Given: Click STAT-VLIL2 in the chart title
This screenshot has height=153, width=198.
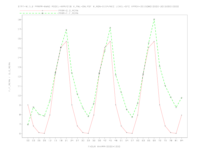Looking at the screenshot, I should pyautogui.click(x=26, y=6).
